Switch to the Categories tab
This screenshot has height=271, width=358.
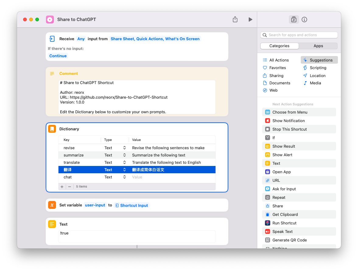[279, 46]
